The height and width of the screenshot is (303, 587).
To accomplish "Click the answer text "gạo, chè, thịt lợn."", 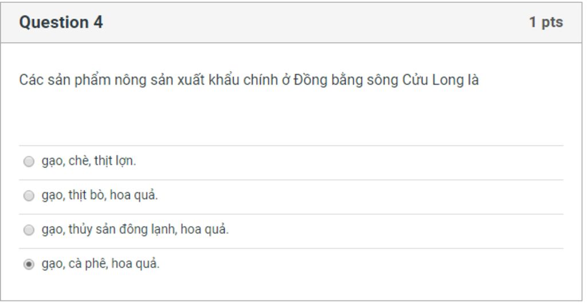I will pyautogui.click(x=89, y=161).
